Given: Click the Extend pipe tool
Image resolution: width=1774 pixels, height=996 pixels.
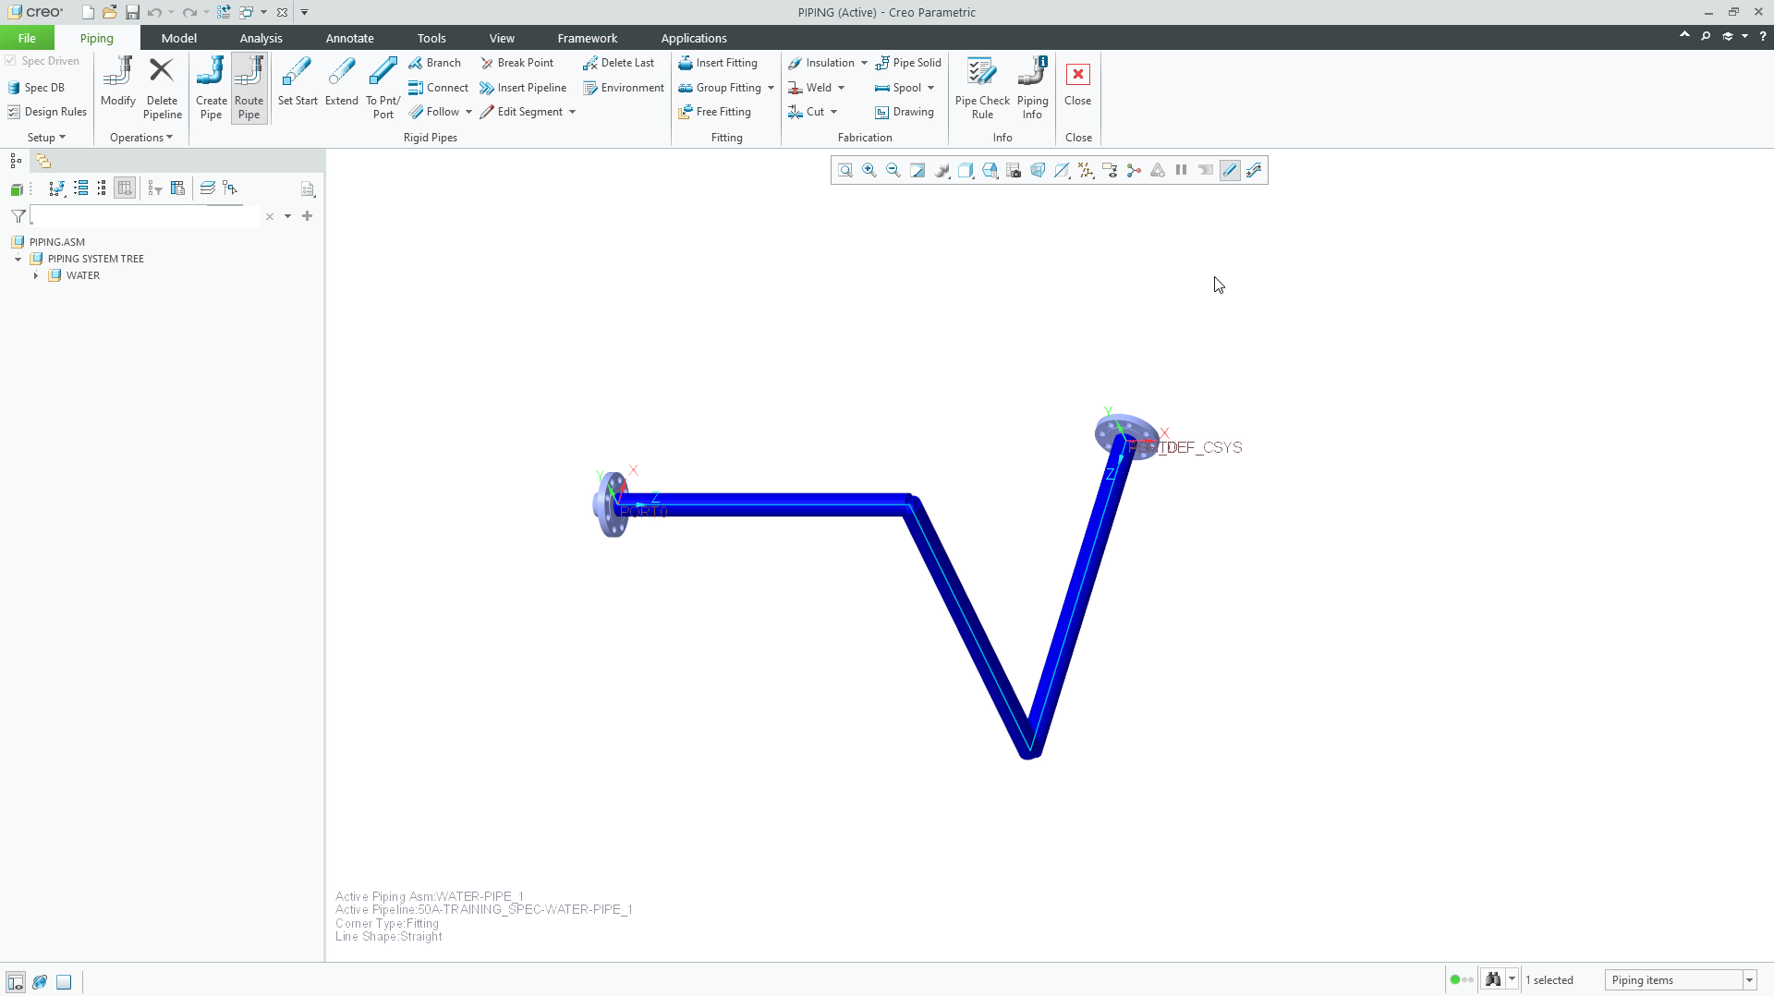Looking at the screenshot, I should (x=342, y=81).
